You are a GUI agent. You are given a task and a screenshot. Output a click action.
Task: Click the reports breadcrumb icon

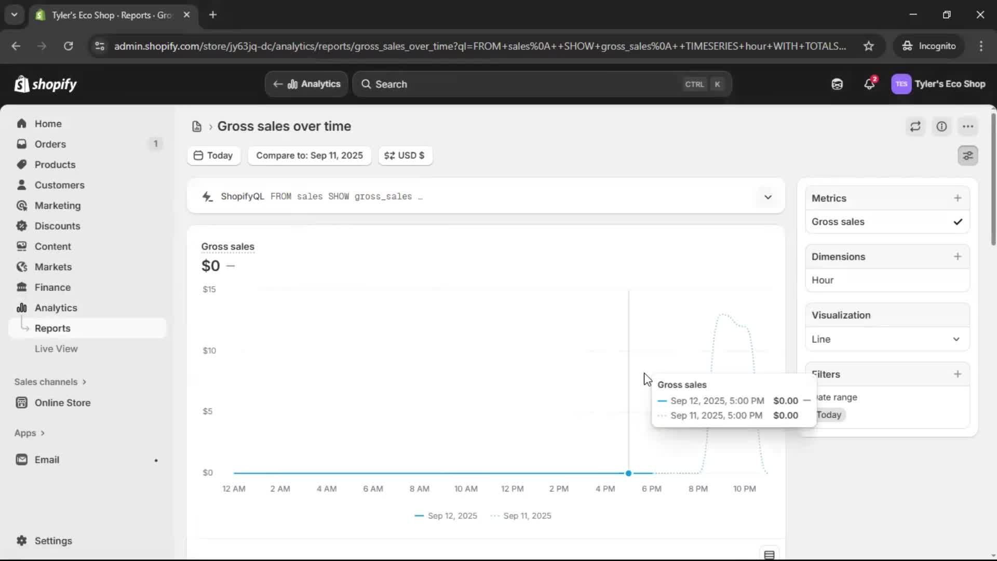(x=197, y=126)
